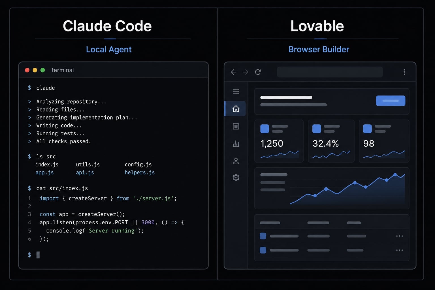This screenshot has width=435, height=290.
Task: Click 'Generating implementation plan...' line
Action: (87, 118)
